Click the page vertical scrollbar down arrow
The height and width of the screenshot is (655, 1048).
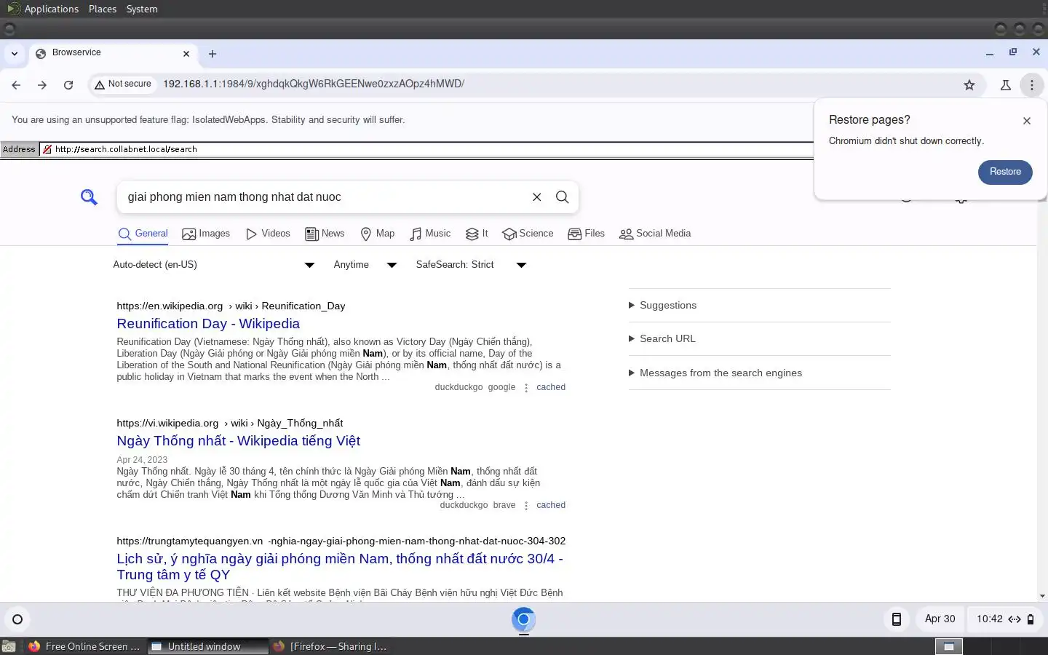click(x=1042, y=596)
